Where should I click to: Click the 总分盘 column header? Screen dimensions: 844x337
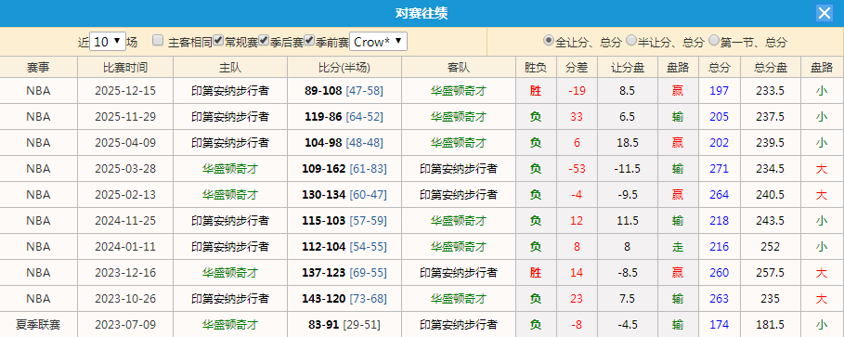pyautogui.click(x=771, y=67)
